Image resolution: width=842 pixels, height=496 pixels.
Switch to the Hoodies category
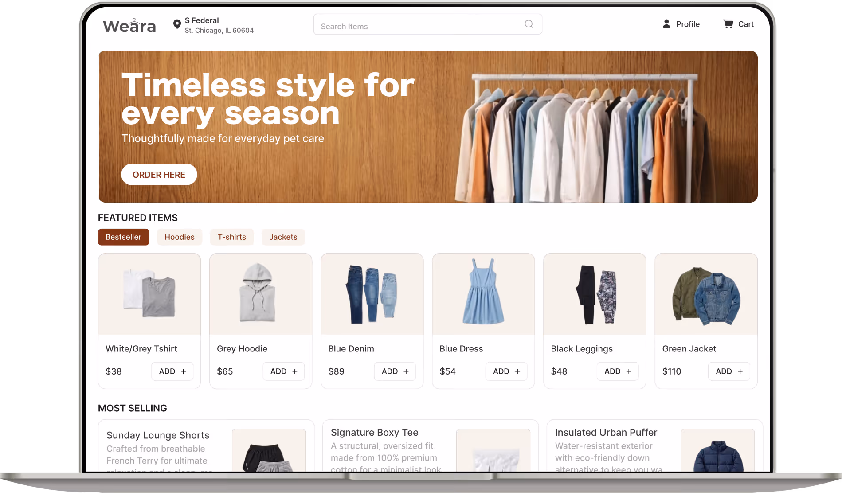180,237
